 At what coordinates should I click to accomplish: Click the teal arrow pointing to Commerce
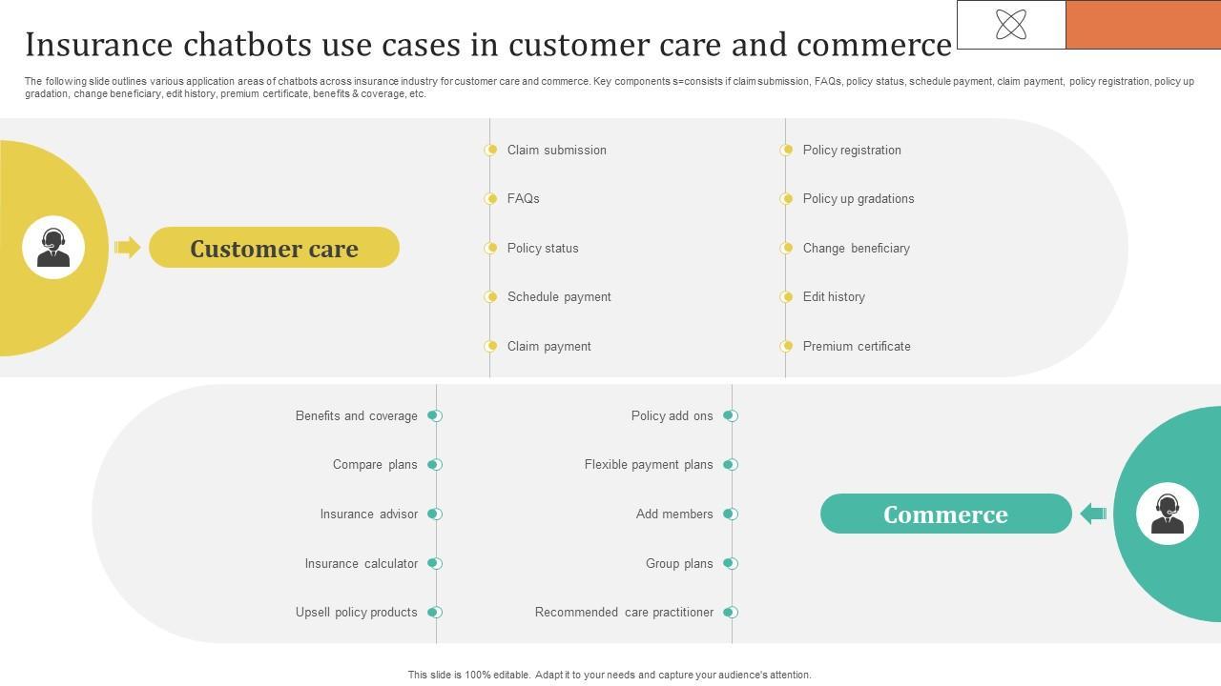tap(1093, 514)
